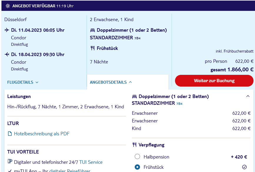Collapse the Doppelzimmer room details chevron
The height and width of the screenshot is (172, 255).
tap(248, 96)
